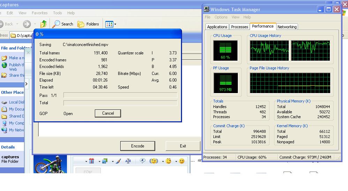Viewport: 348px width, 191px height.
Task: Click Make a new folder task link
Action: click(x=16, y=58)
